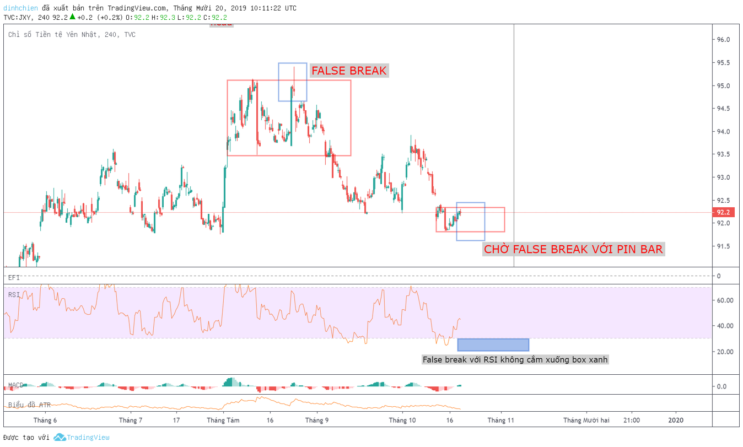Click the 94.5 price axis label
Viewport: 743px width, 447px height.
[x=723, y=109]
